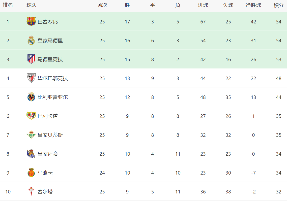Viewport: 287px width, 201px height.
Task: Click the Barcelona club crest icon
Action: [x=31, y=21]
